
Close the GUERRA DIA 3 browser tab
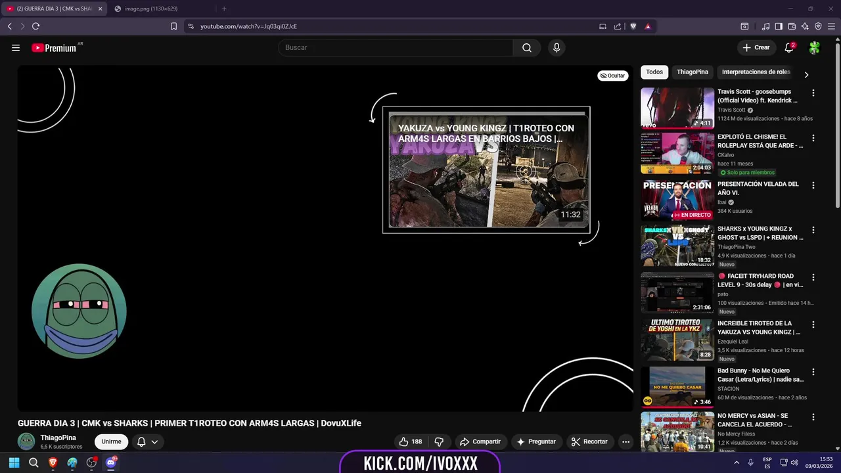[x=100, y=9]
